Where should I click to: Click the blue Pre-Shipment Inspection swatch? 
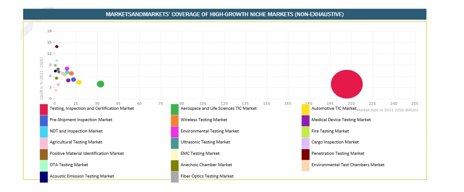click(44, 121)
